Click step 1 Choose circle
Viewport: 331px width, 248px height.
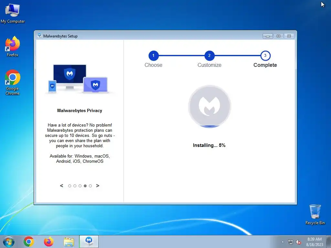pyautogui.click(x=154, y=56)
